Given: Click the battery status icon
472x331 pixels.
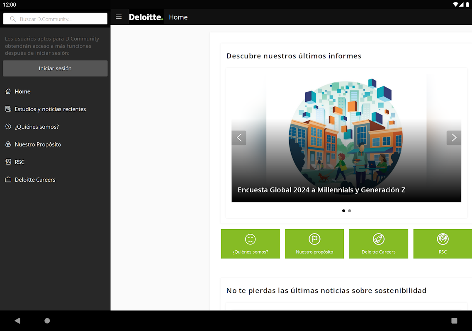Looking at the screenshot, I should pyautogui.click(x=467, y=5).
